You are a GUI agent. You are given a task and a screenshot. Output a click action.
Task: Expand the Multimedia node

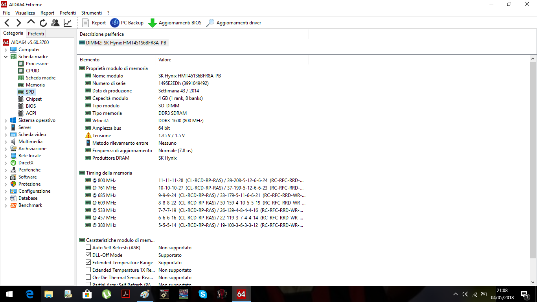click(x=6, y=142)
